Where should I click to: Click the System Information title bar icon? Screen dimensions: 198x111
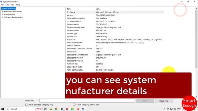coord(2,2)
